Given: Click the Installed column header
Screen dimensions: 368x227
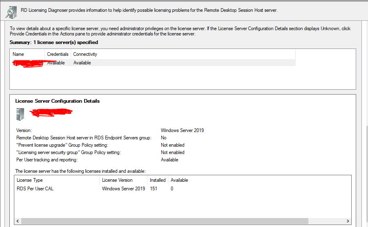Looking at the screenshot, I should tap(158, 180).
